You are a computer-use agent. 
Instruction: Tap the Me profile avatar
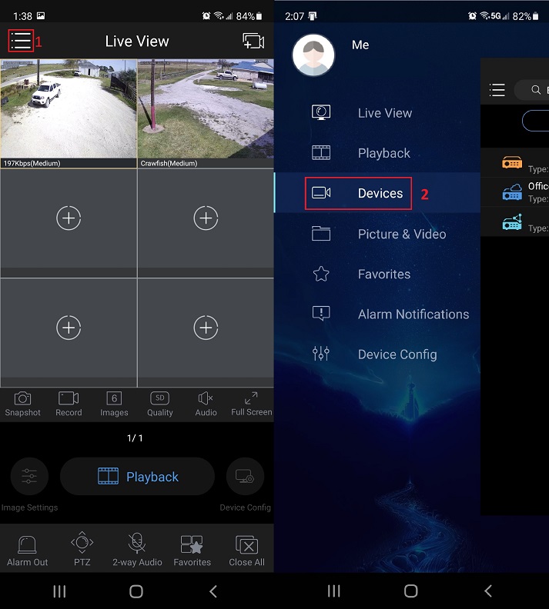[313, 55]
